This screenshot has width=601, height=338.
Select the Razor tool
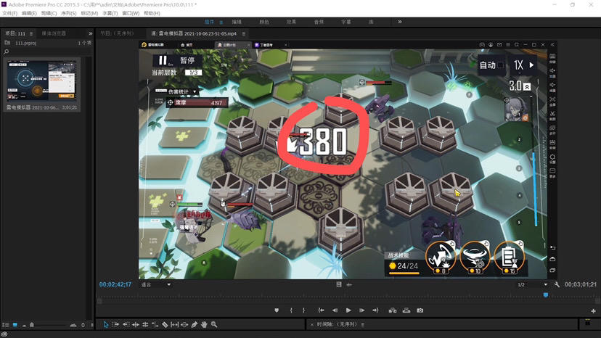click(x=165, y=325)
